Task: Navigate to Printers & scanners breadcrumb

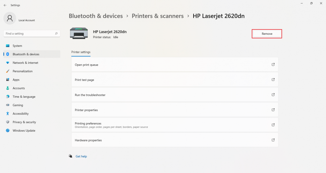Action: (x=157, y=16)
